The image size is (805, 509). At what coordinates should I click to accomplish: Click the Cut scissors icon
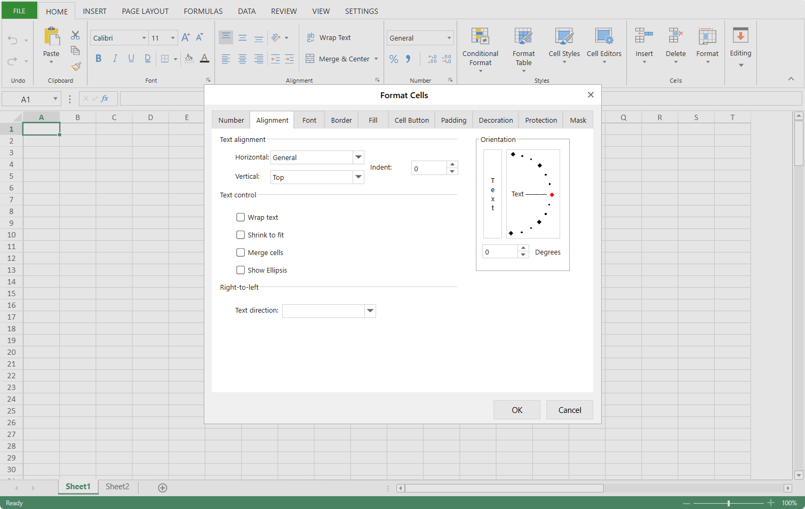[x=75, y=36]
